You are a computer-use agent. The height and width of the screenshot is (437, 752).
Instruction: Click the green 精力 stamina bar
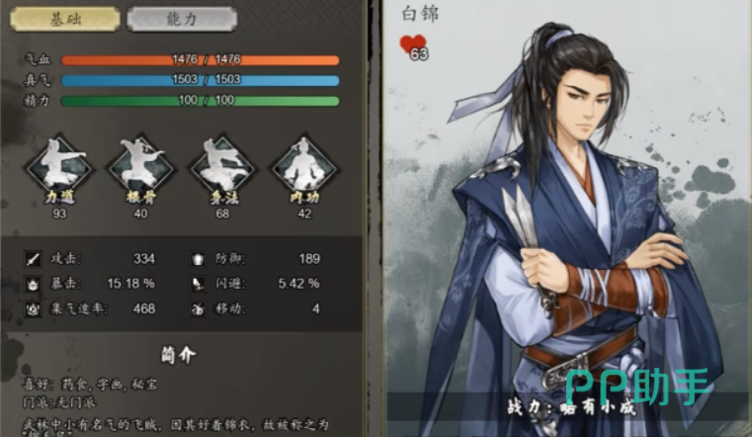click(x=201, y=101)
